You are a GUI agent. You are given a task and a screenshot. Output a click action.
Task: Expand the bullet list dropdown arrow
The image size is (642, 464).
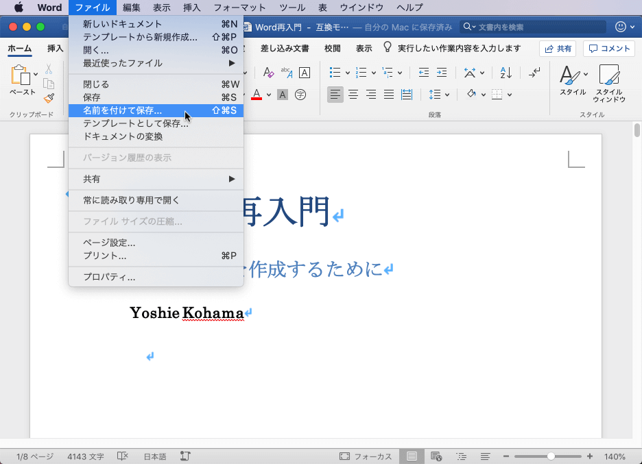(347, 73)
